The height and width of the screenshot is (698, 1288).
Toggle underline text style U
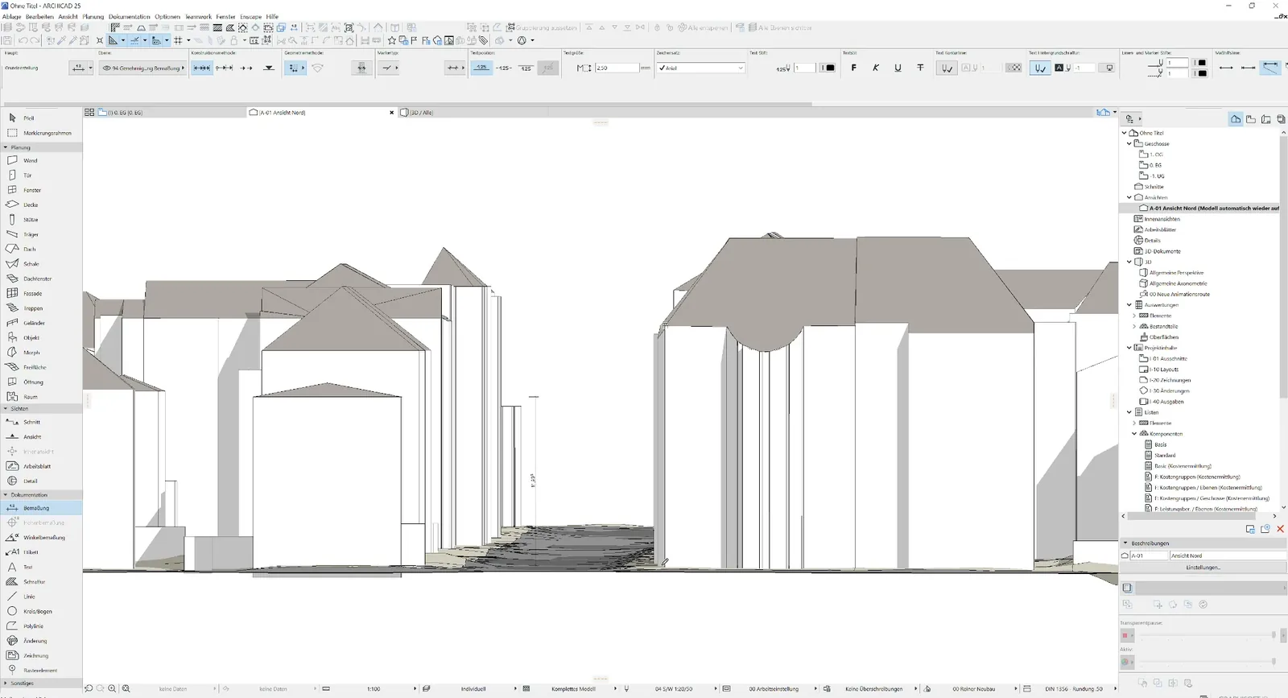click(x=898, y=68)
